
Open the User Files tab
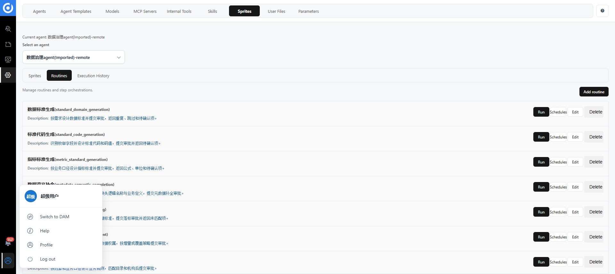coord(276,11)
